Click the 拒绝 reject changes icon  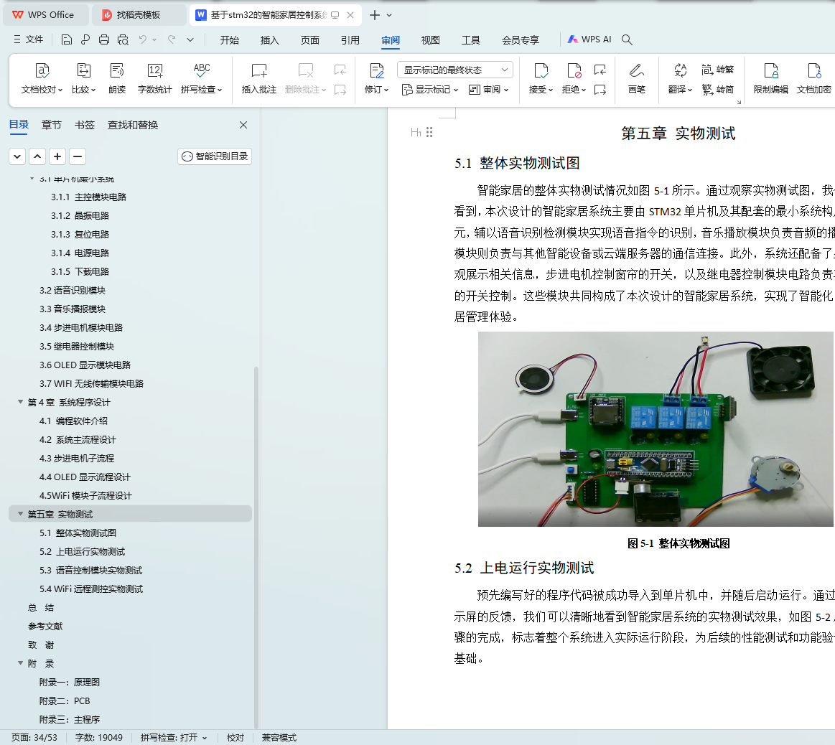pyautogui.click(x=574, y=78)
